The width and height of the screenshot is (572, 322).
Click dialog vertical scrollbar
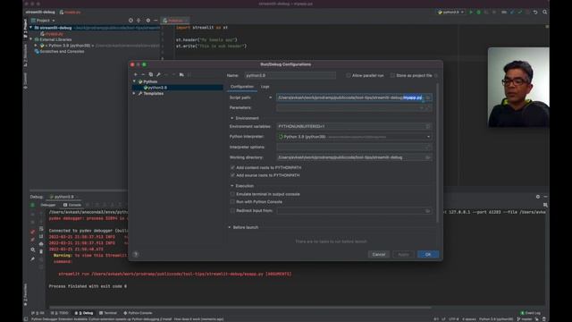pos(437,153)
